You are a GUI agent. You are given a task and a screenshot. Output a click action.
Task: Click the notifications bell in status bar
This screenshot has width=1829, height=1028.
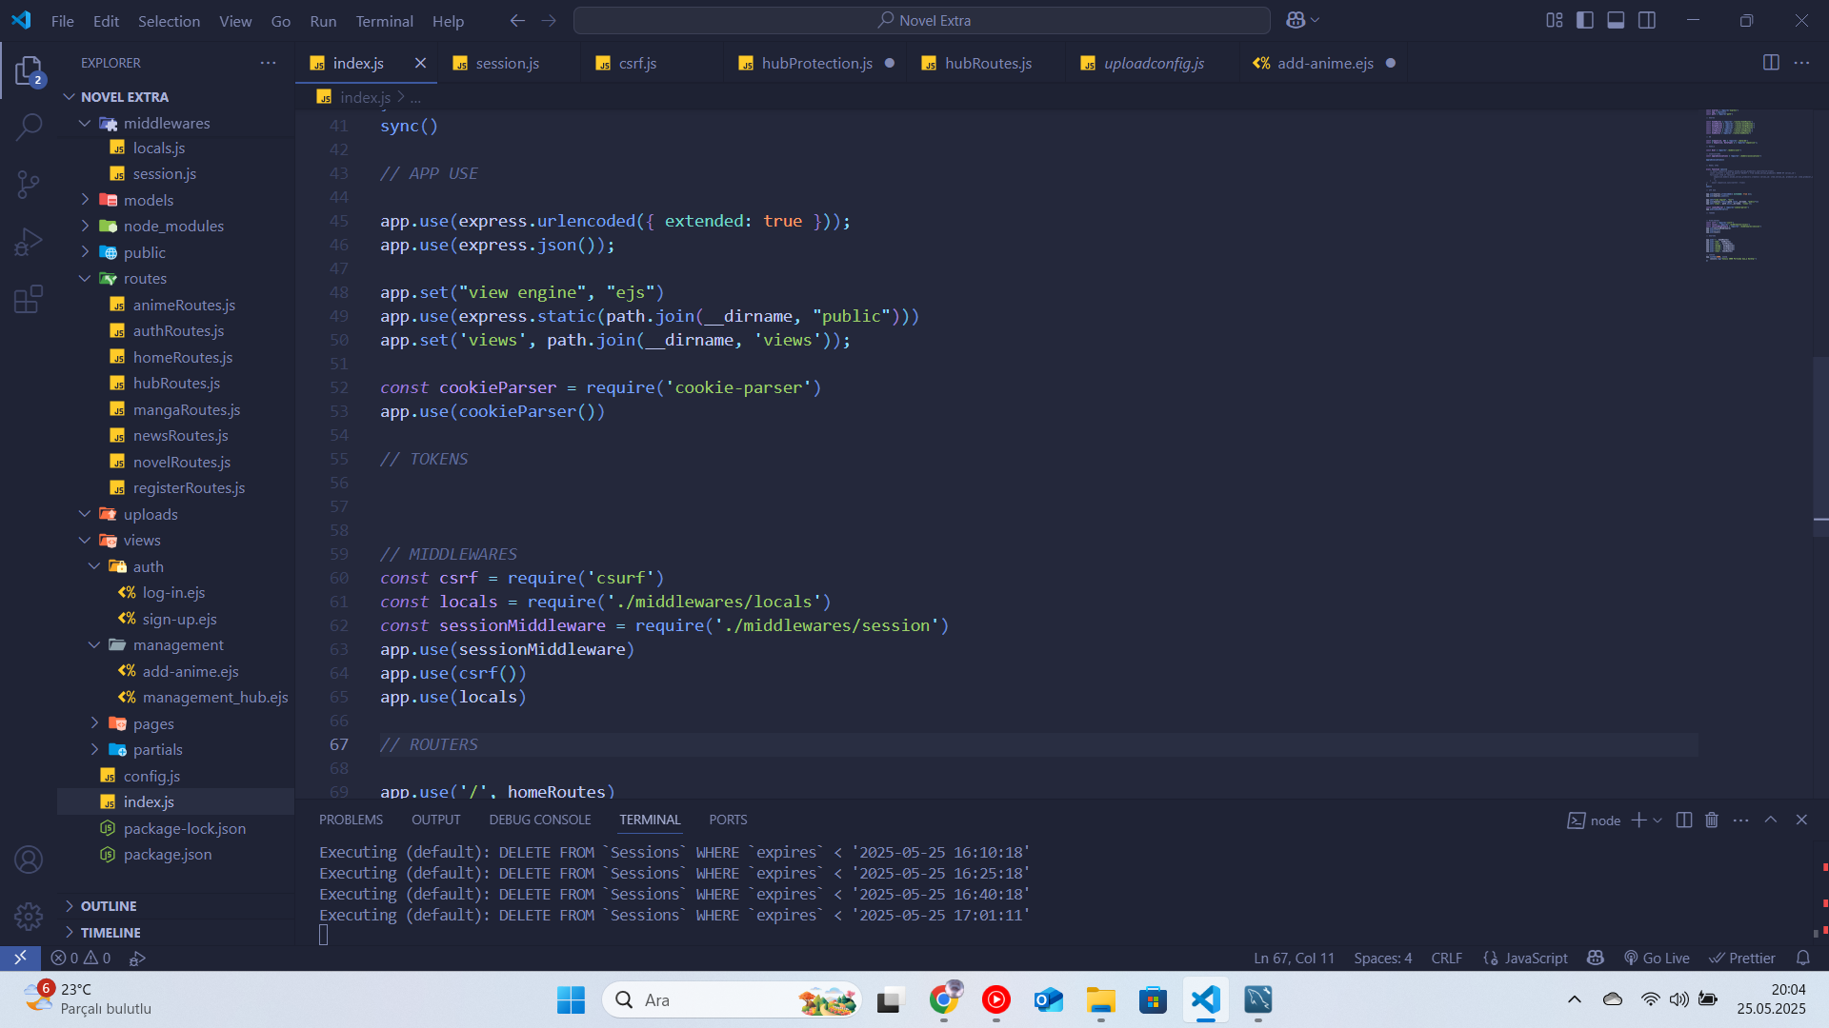click(1802, 959)
